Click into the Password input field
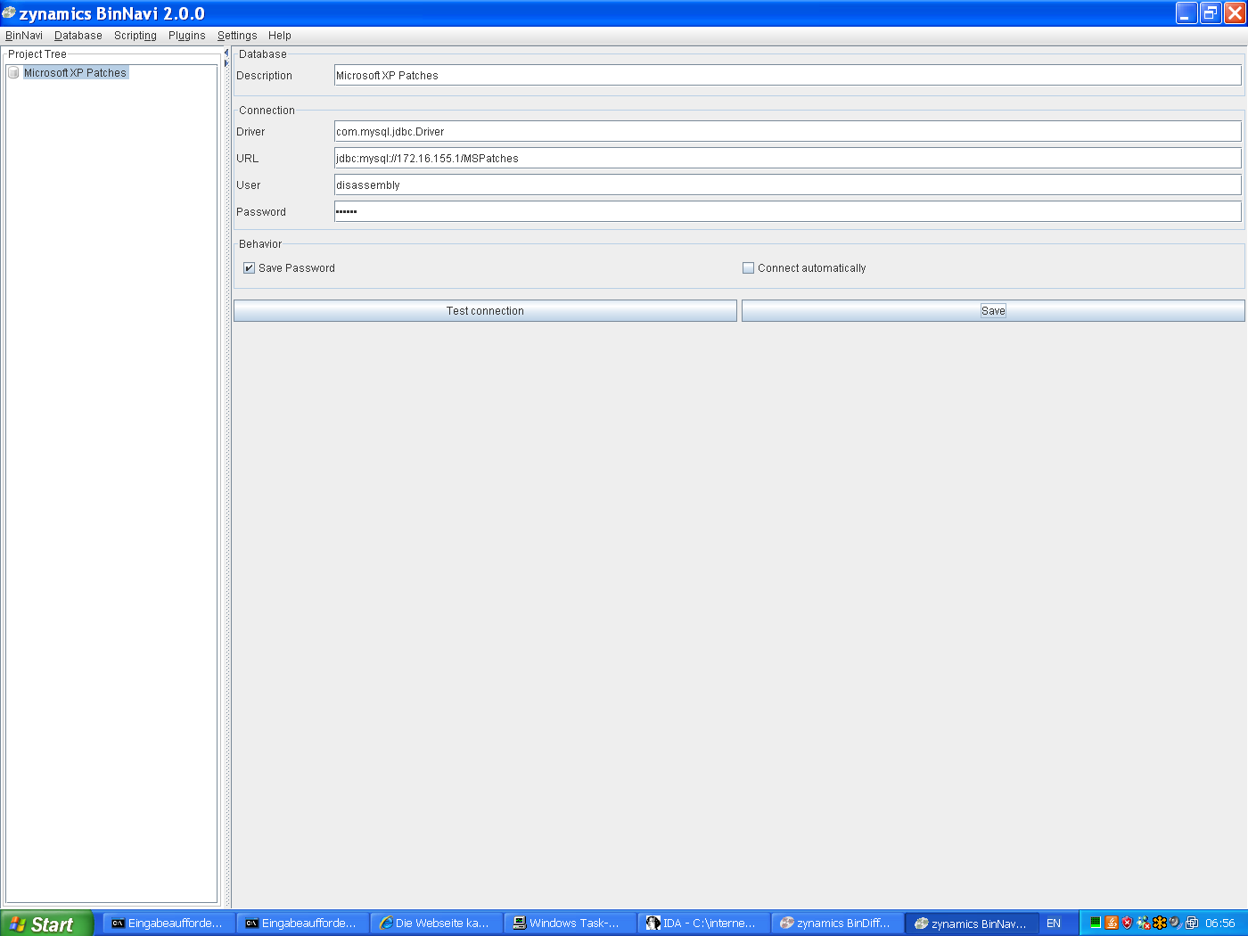 point(788,212)
